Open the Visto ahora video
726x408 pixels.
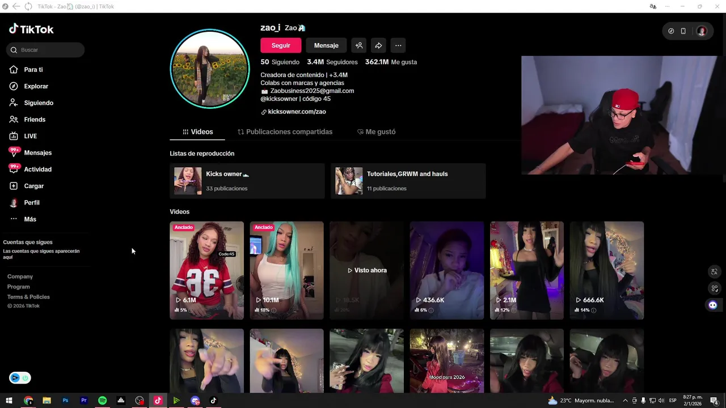pos(366,270)
